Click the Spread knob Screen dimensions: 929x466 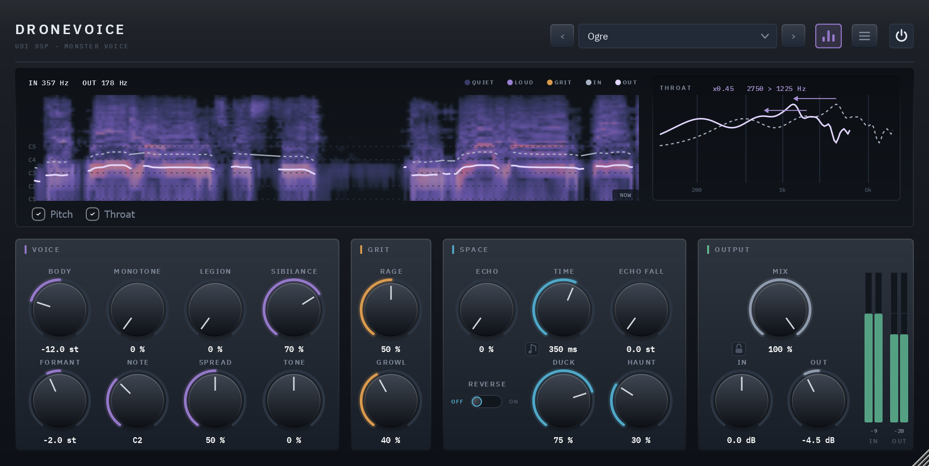tap(215, 401)
